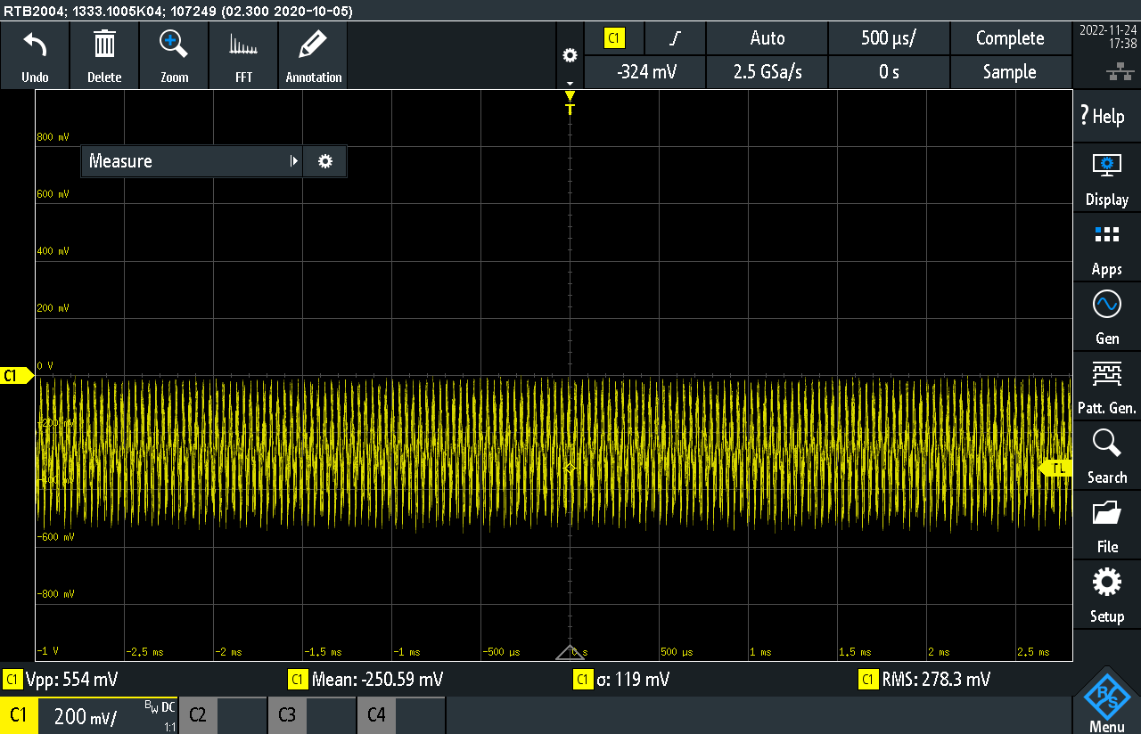The height and width of the screenshot is (734, 1141).
Task: Expand the Measure menu arrow
Action: coord(293,161)
